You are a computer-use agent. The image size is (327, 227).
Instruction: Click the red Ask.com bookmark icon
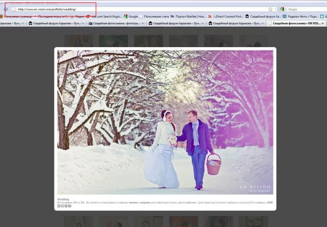tap(88, 16)
